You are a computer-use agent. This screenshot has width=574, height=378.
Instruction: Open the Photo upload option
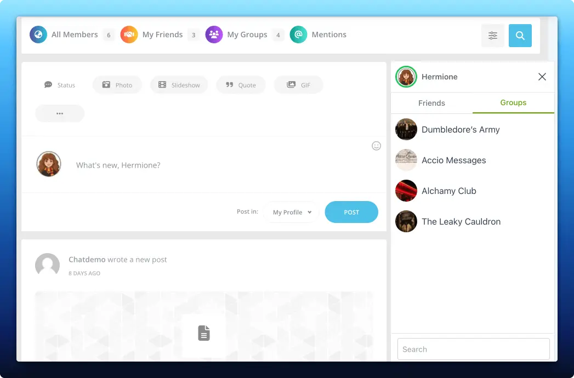117,85
